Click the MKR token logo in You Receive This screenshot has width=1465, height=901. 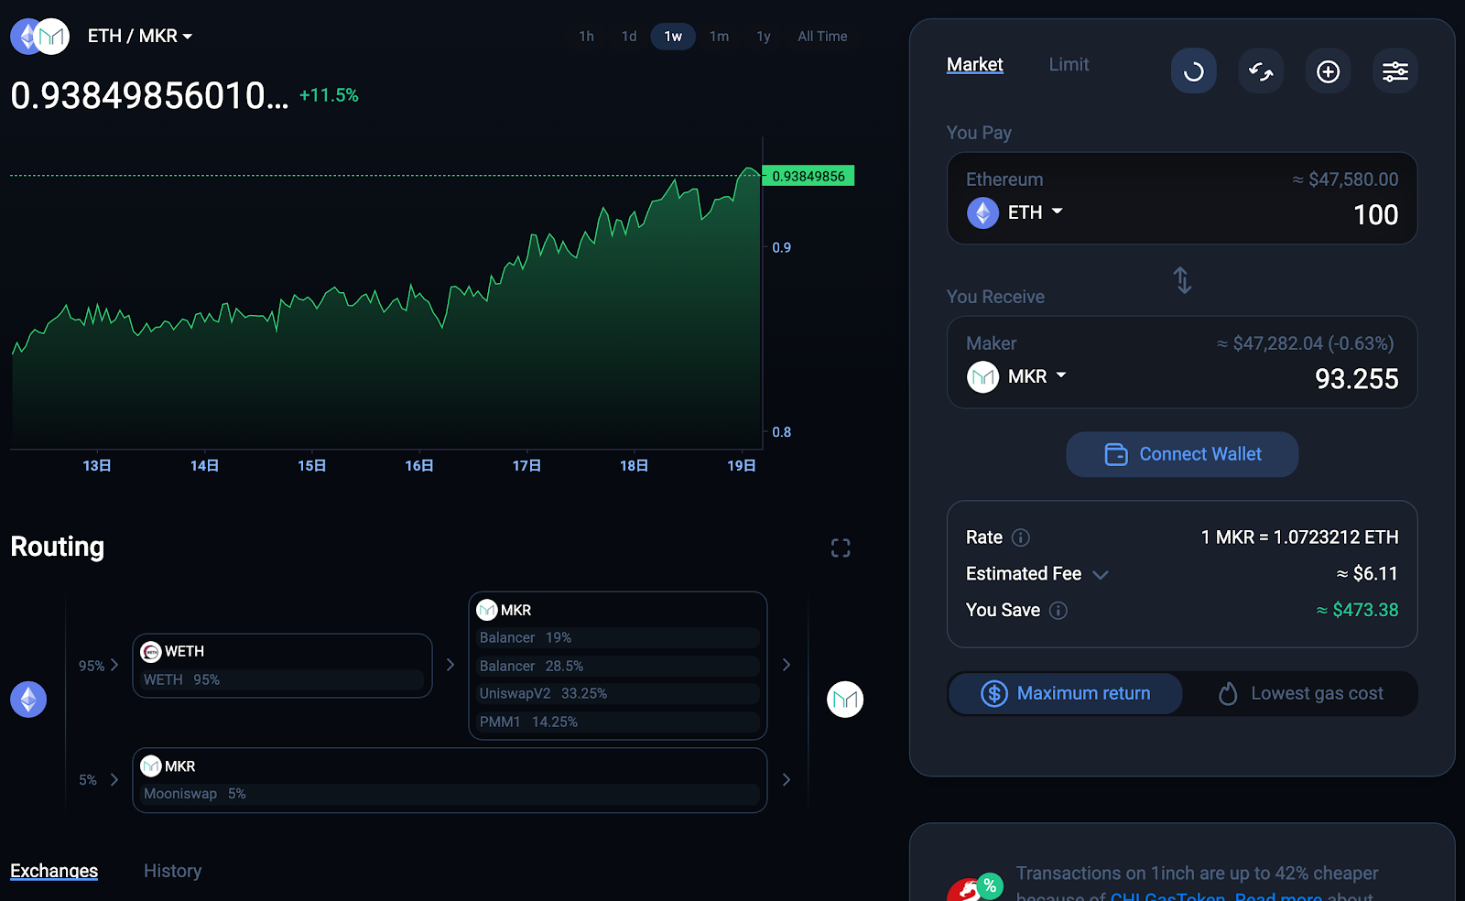982,377
